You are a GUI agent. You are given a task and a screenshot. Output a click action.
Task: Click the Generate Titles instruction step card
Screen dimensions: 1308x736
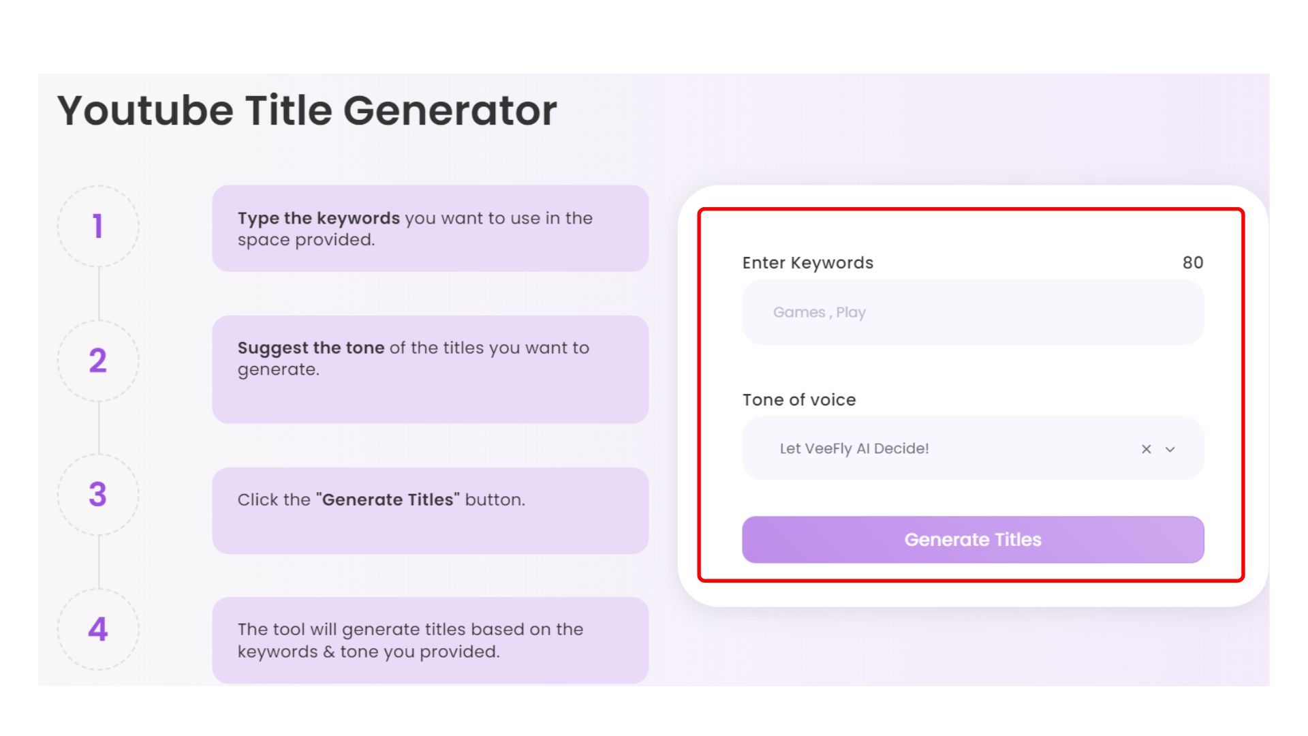[430, 510]
